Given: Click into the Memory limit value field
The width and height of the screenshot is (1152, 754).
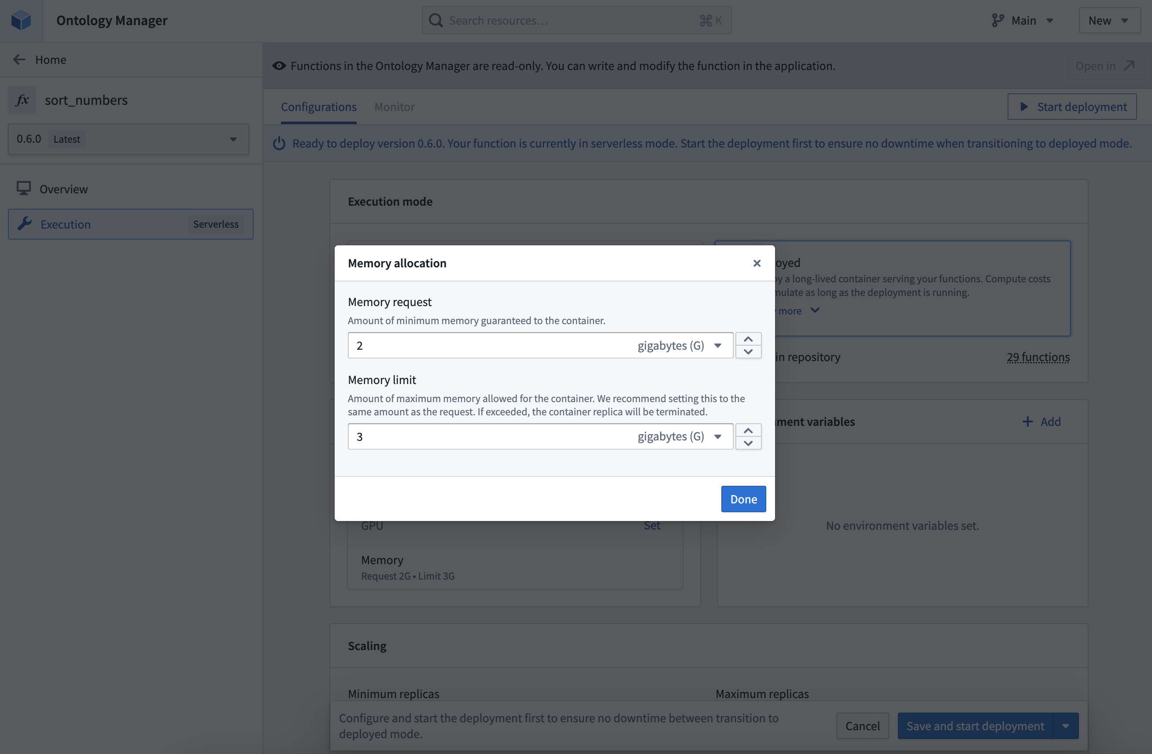Looking at the screenshot, I should 484,436.
